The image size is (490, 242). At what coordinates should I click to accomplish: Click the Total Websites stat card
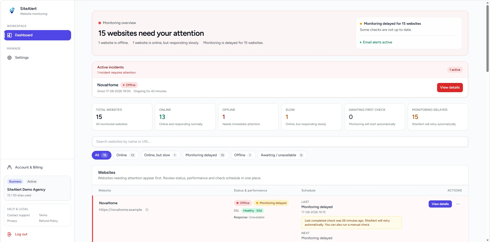[x=122, y=117]
